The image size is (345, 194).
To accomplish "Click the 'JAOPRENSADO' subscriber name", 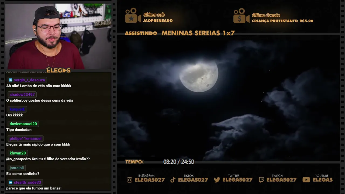I will pos(158,21).
